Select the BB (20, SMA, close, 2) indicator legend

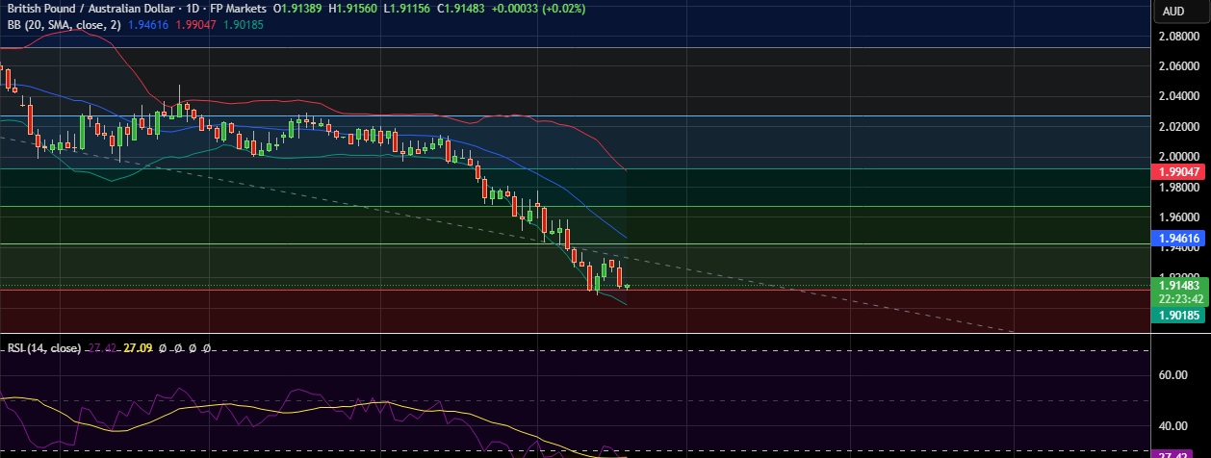click(63, 24)
